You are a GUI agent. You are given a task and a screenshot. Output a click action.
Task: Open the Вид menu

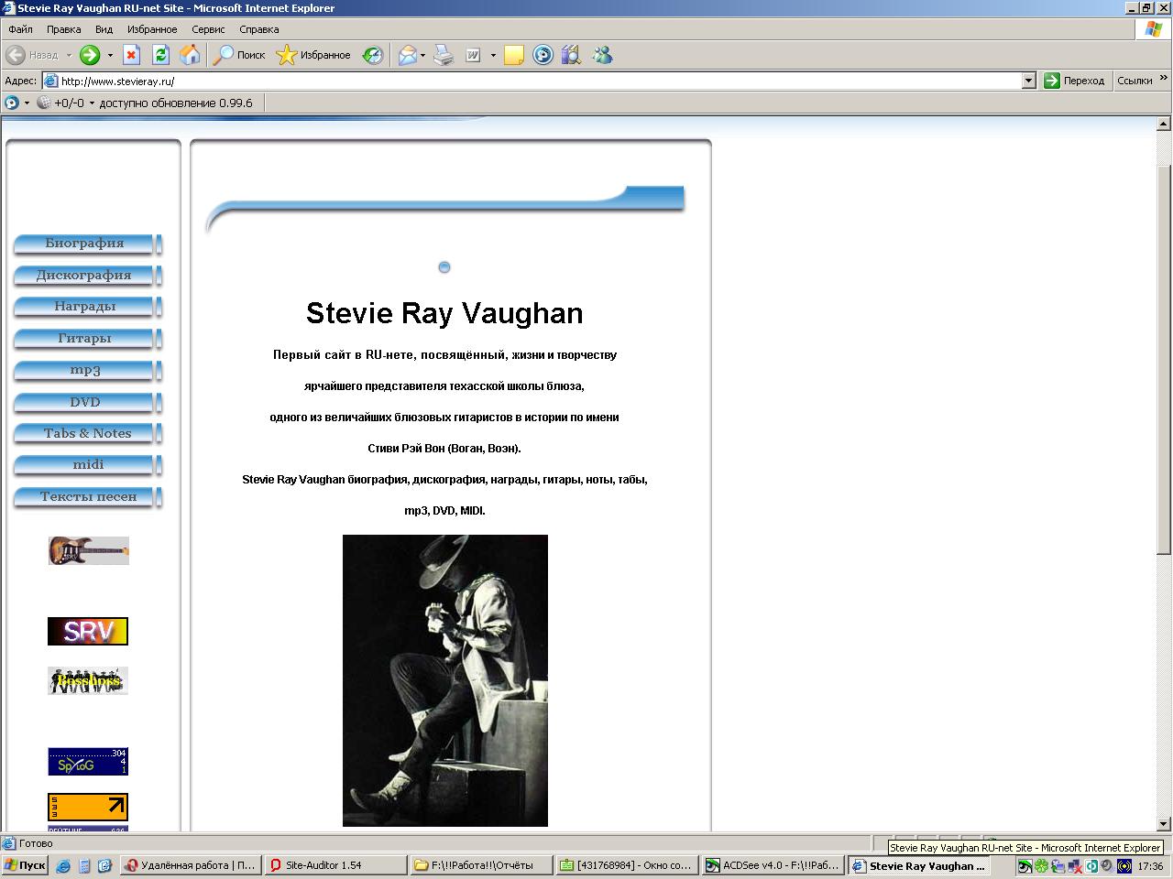103,29
